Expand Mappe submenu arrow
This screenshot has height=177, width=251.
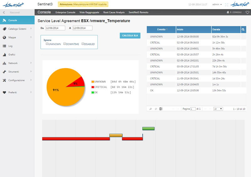(31, 37)
